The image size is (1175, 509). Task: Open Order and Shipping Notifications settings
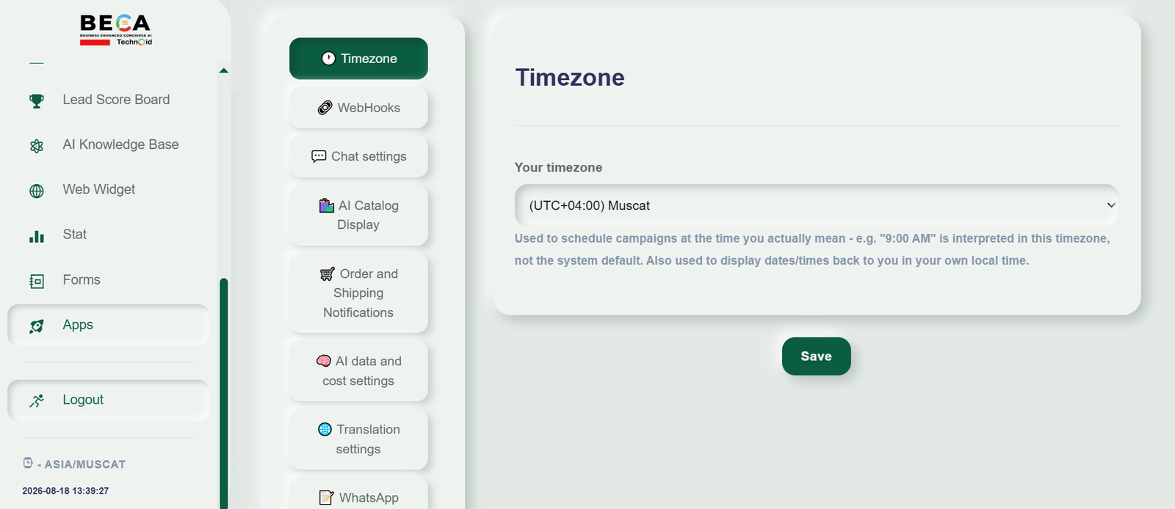coord(358,293)
